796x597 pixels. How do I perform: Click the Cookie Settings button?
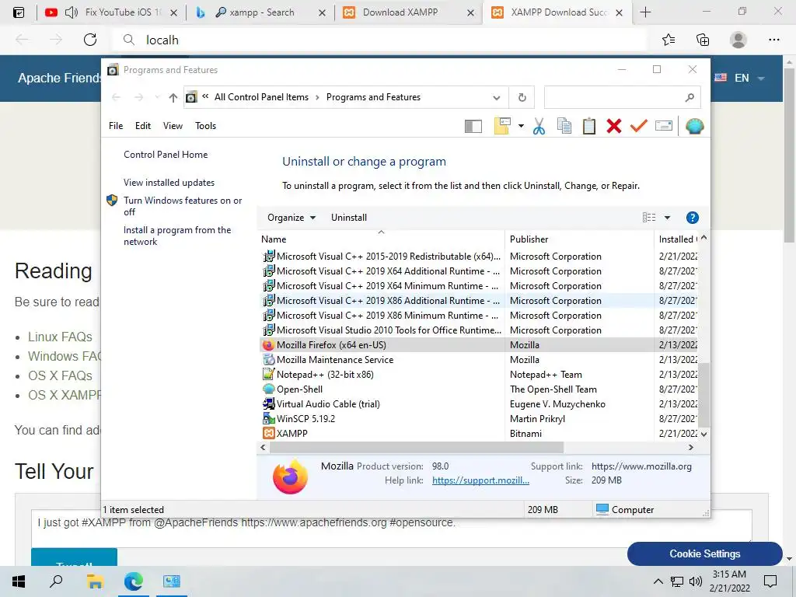pos(704,553)
